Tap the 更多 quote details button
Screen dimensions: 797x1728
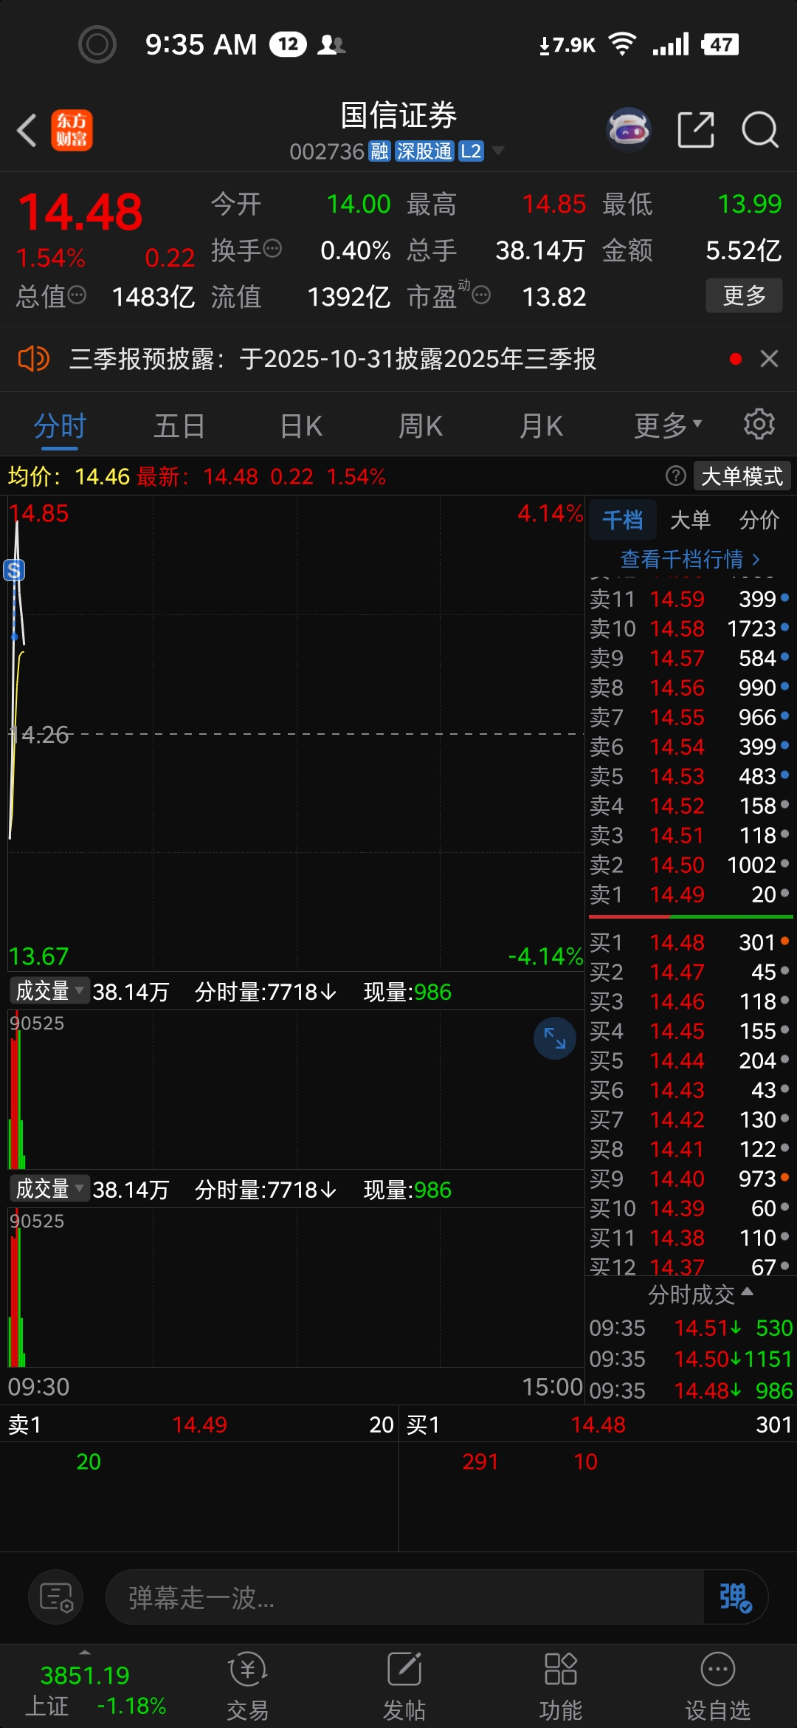(x=744, y=295)
